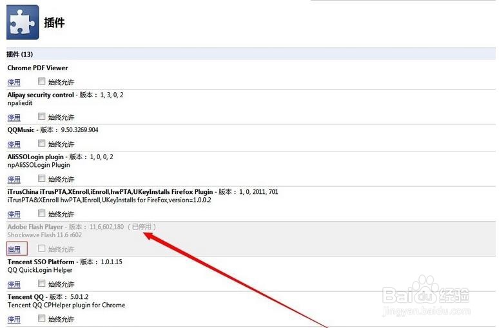
Task: Disable the Tencent QQ plugin
Action: tap(14, 320)
